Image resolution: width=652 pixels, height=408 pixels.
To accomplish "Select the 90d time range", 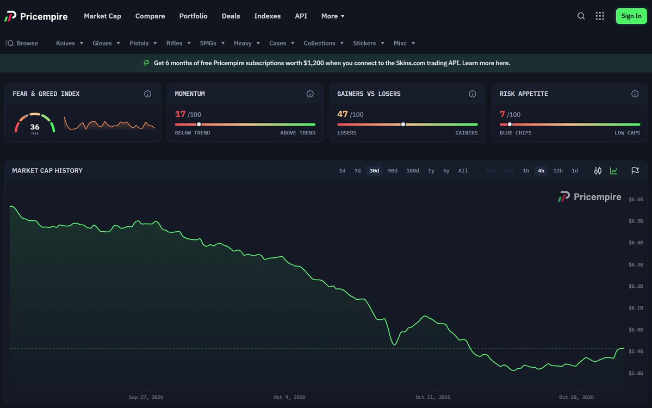I will coord(393,170).
